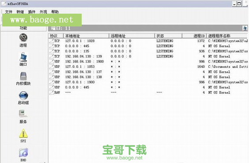Viewport: 249px width, 163px height.
Task: Open the 文件 menu
Action: tap(8, 12)
